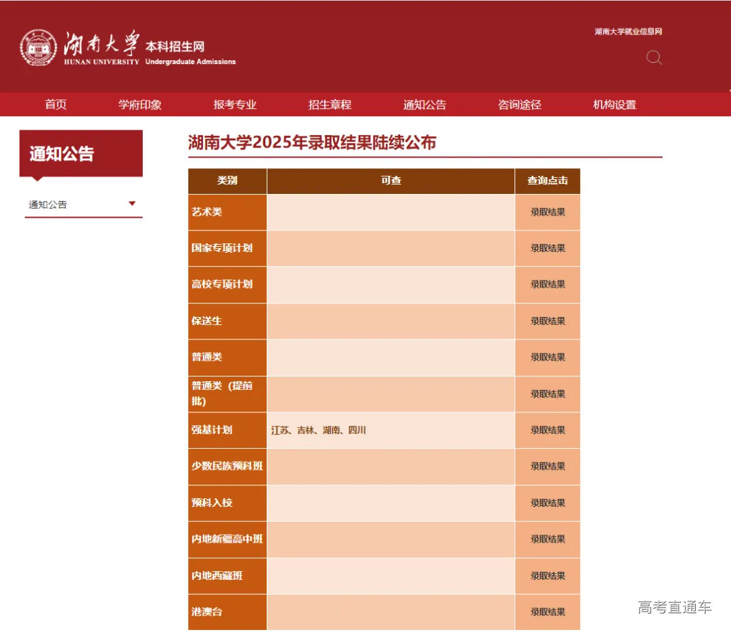Open the article title 湖南大学2025年录取结果陆续公布
Viewport: 731px width, 634px height.
[x=311, y=143]
